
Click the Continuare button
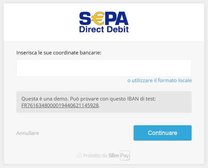tap(163, 133)
